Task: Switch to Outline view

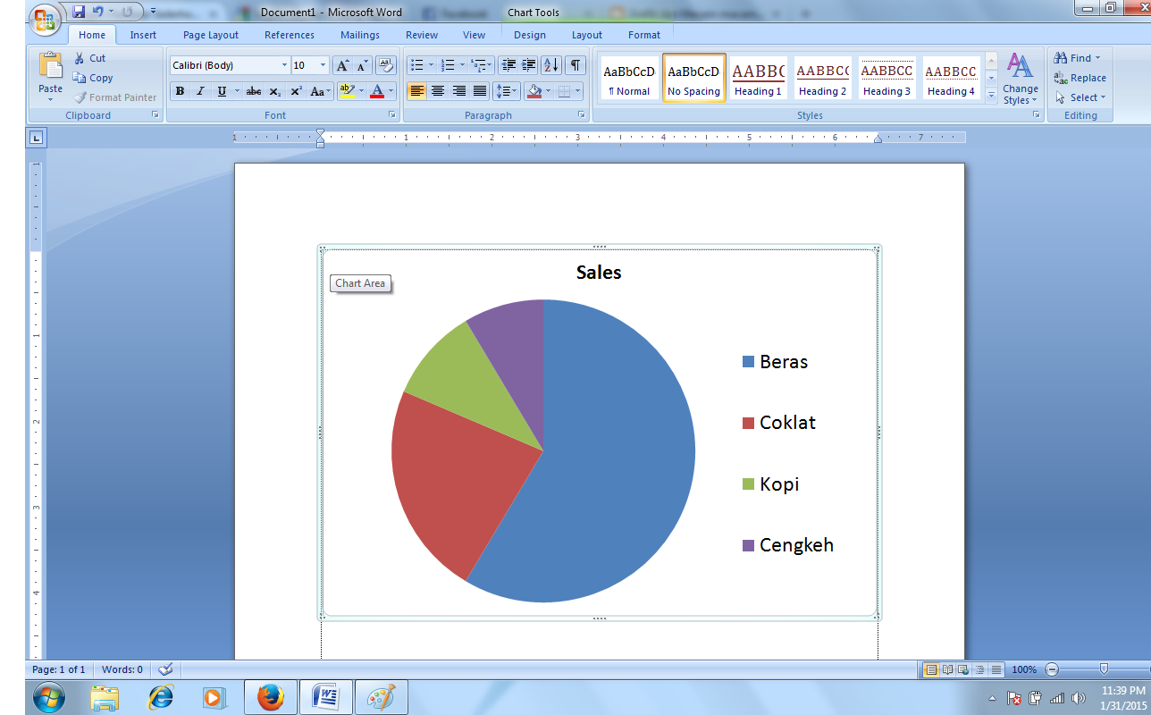Action: tap(979, 669)
